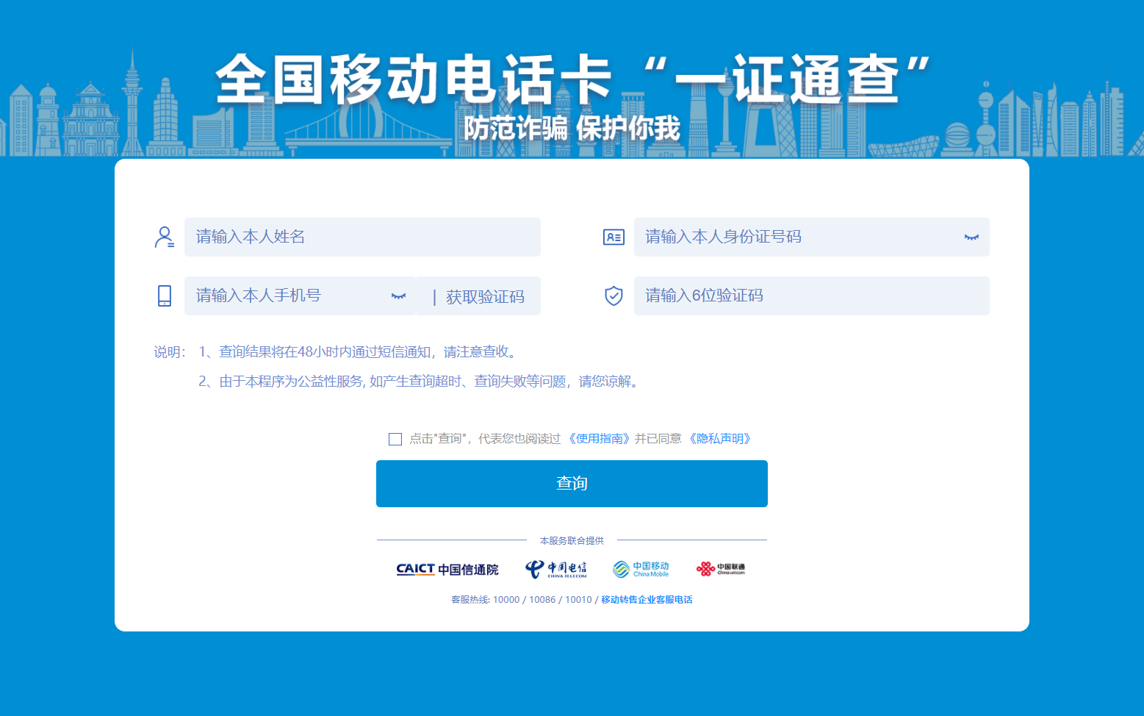Image resolution: width=1144 pixels, height=716 pixels.
Task: Check the agreement checkbox above 查询
Action: point(395,439)
